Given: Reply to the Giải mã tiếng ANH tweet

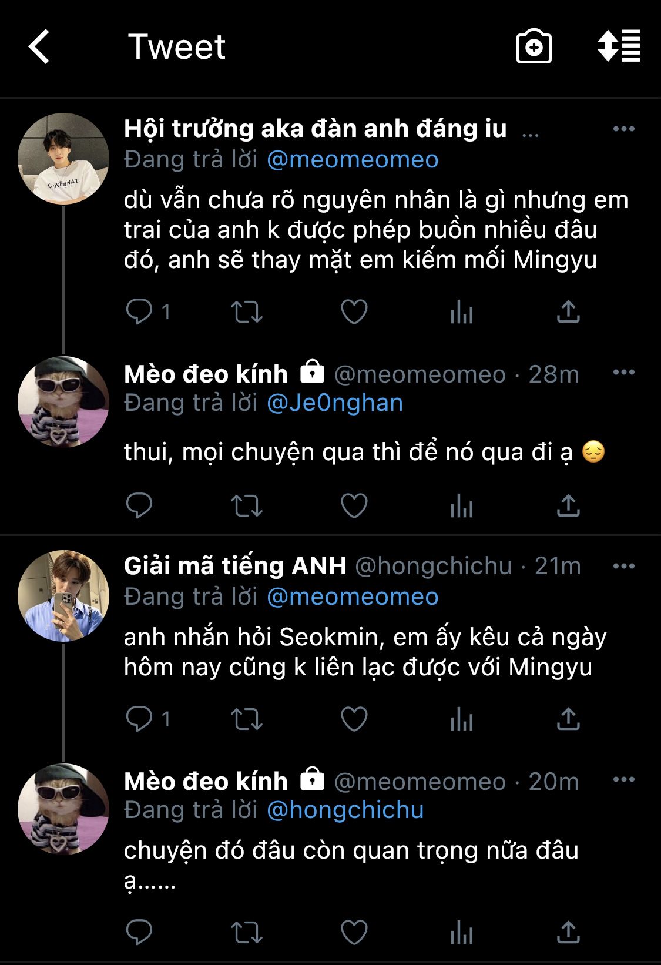Looking at the screenshot, I should [x=139, y=719].
